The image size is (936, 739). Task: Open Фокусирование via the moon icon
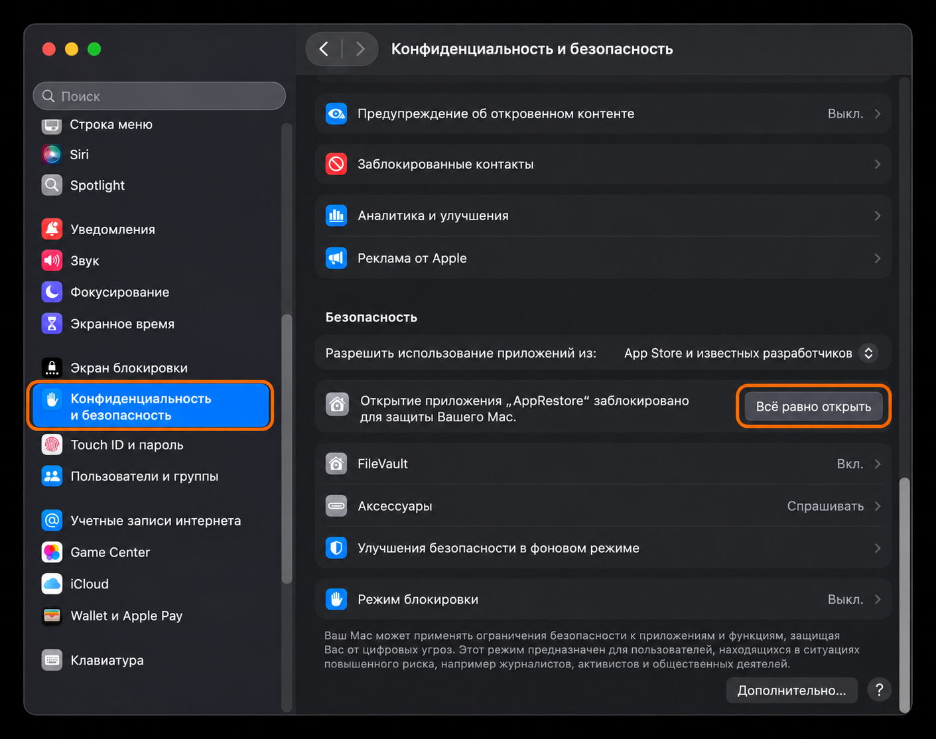(x=52, y=292)
